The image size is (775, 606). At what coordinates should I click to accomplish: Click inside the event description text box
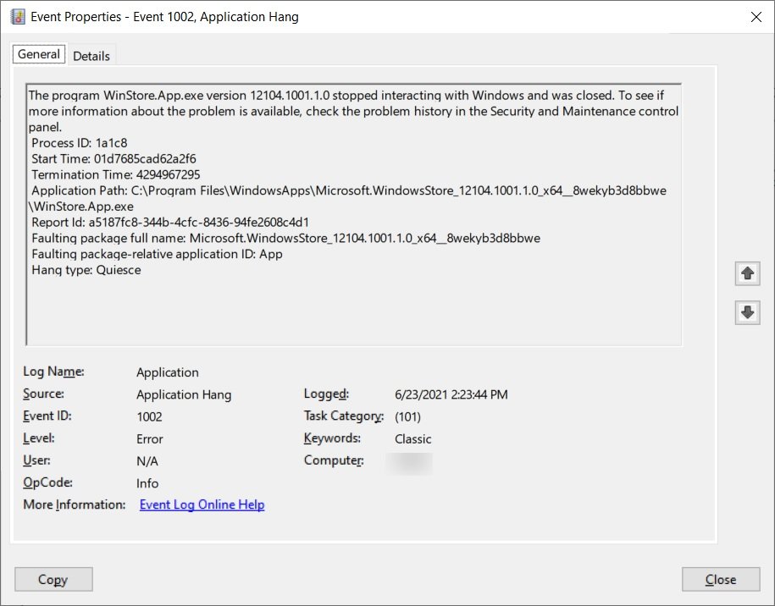tap(353, 305)
